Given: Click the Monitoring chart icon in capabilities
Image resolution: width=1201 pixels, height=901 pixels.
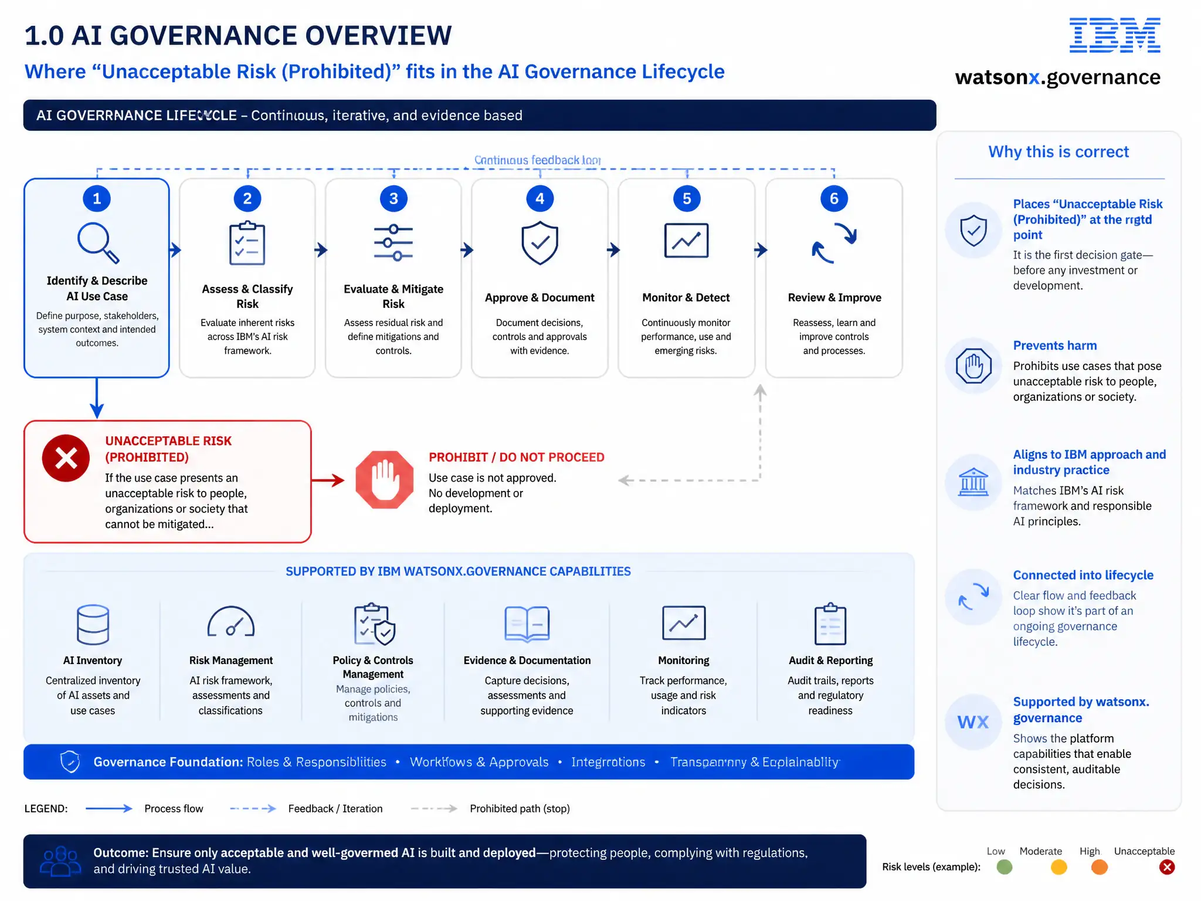Looking at the screenshot, I should tap(684, 623).
